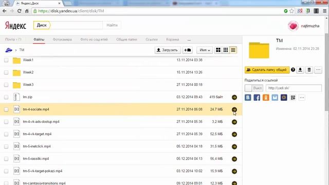This screenshot has height=185, width=329.
Task: Open the Общие папки tab
Action: [x=126, y=40]
